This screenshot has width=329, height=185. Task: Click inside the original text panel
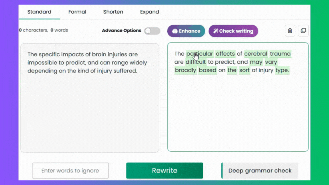90,97
